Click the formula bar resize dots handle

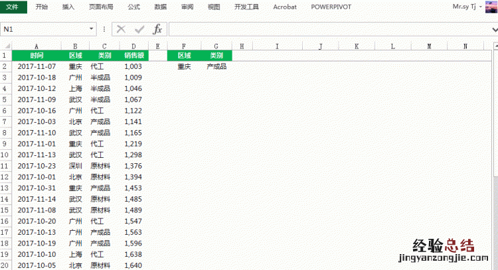click(x=104, y=29)
